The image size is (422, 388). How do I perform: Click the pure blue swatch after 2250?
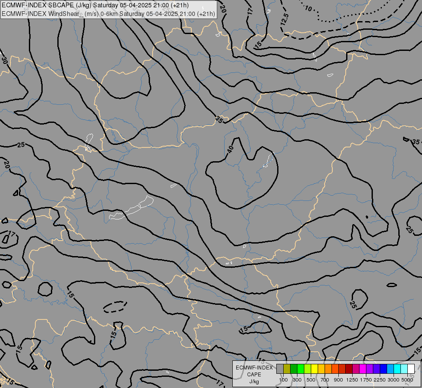[x=384, y=369]
